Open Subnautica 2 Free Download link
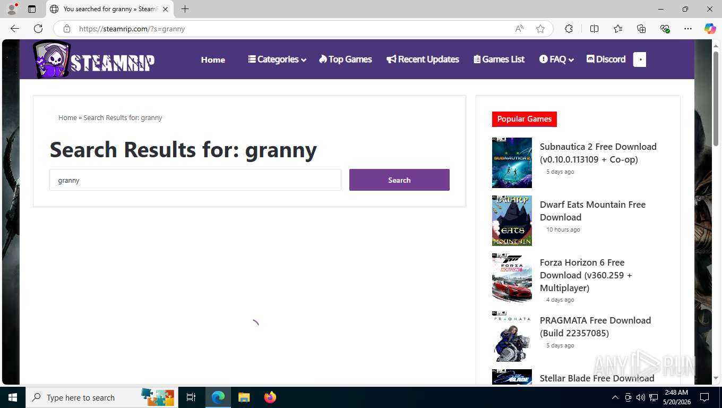 point(598,153)
